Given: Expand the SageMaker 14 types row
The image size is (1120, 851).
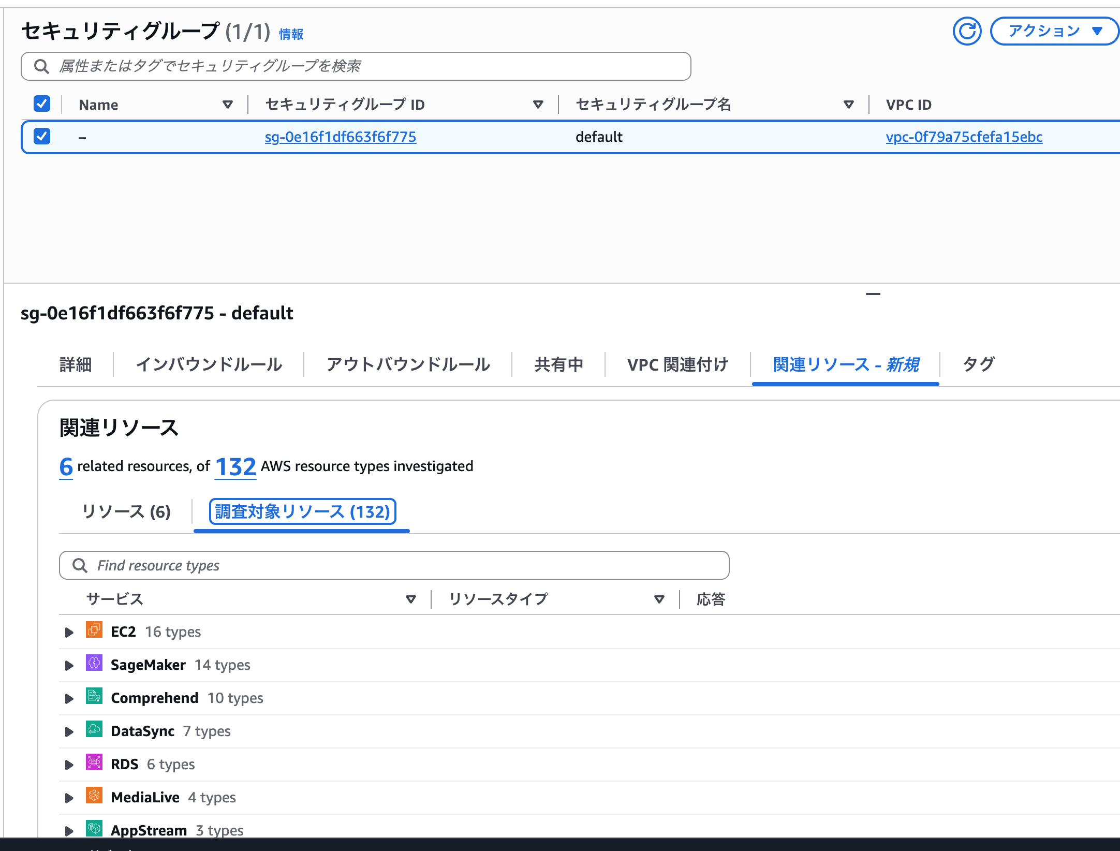Looking at the screenshot, I should click(69, 665).
